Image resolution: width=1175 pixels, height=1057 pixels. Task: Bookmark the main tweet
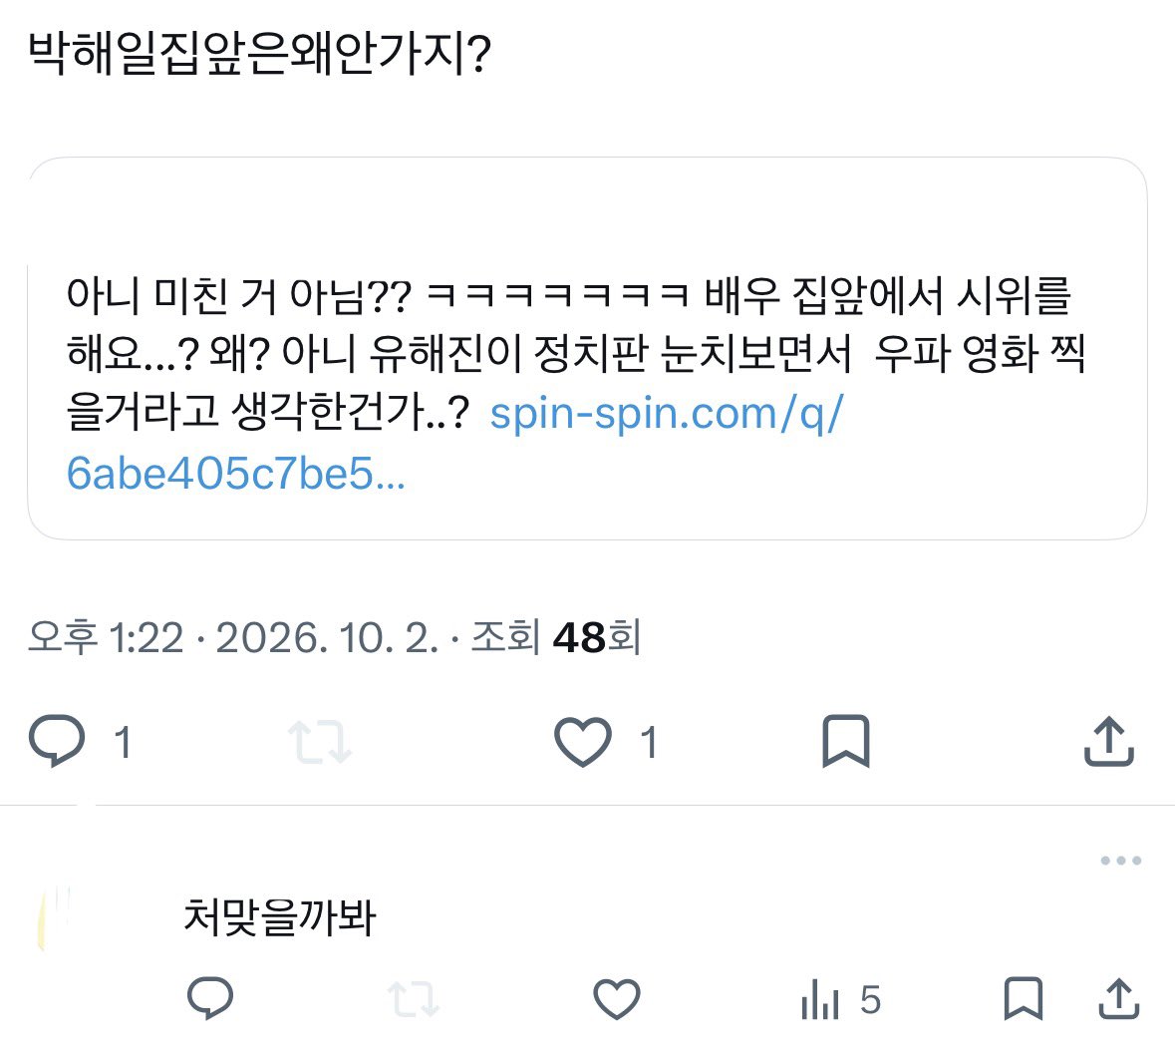click(846, 742)
